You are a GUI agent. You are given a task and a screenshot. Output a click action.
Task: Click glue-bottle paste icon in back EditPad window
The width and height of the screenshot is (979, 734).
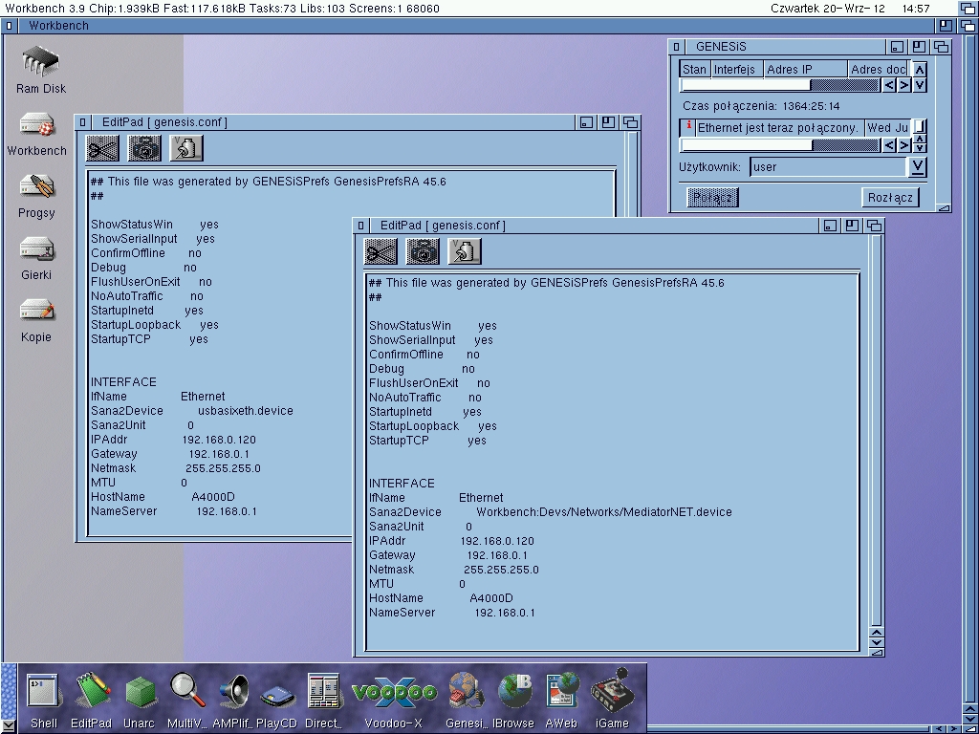[186, 148]
